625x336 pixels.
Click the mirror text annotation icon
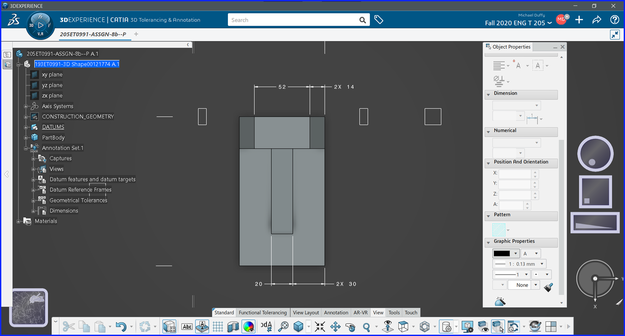pos(266,327)
